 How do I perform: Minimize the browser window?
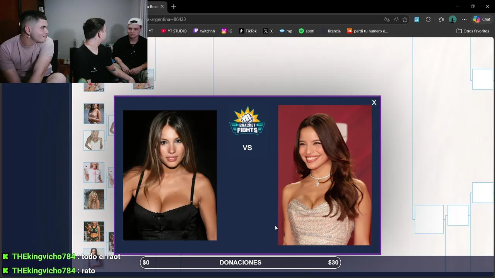pyautogui.click(x=457, y=7)
